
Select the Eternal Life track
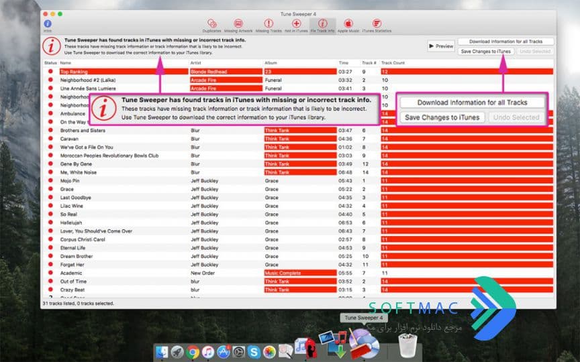73,248
